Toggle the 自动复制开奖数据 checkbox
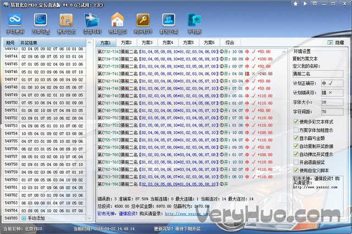 click(x=296, y=146)
